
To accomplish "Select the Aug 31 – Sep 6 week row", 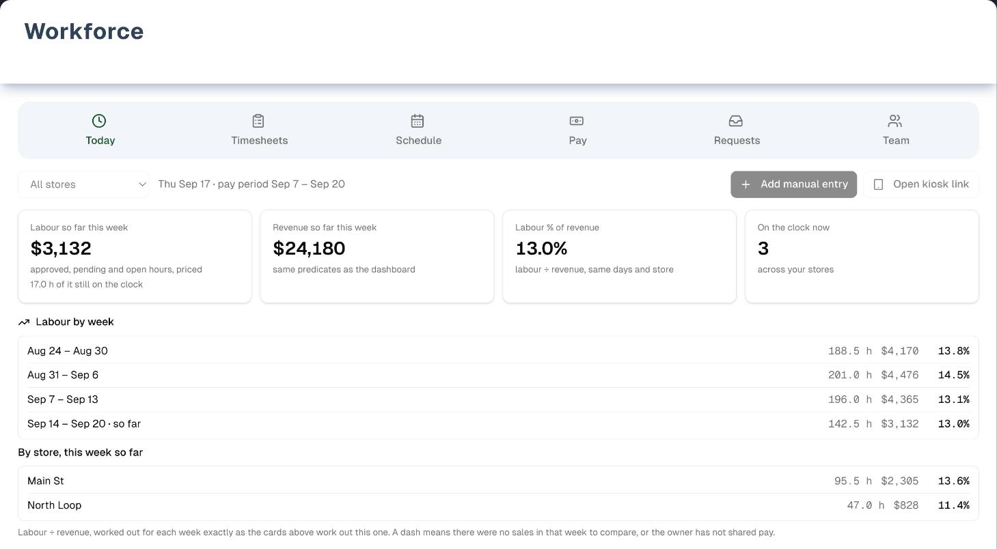I will 498,375.
